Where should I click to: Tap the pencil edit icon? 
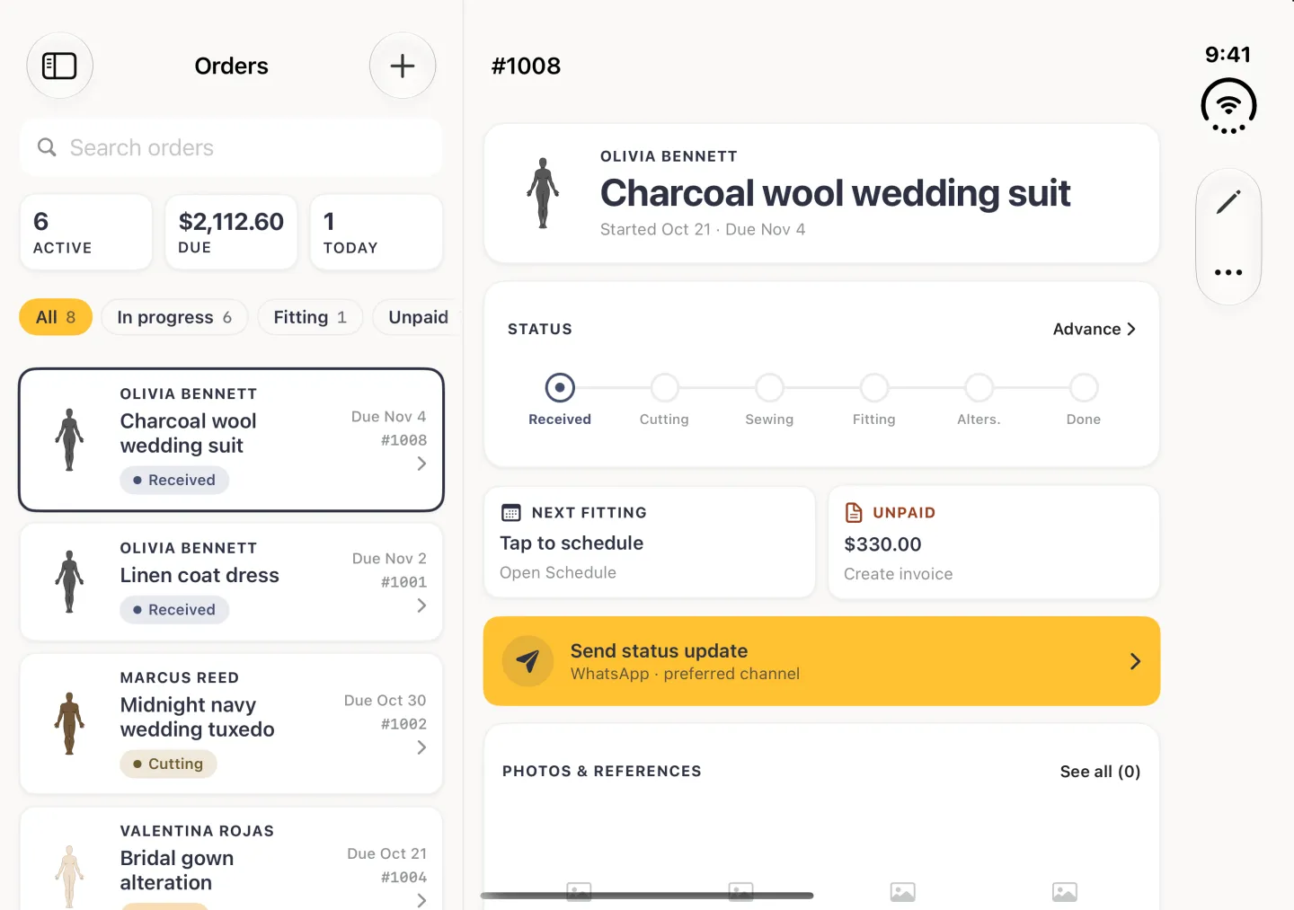click(x=1228, y=202)
